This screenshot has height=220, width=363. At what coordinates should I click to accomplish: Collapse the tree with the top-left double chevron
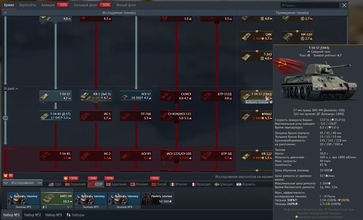5,13
